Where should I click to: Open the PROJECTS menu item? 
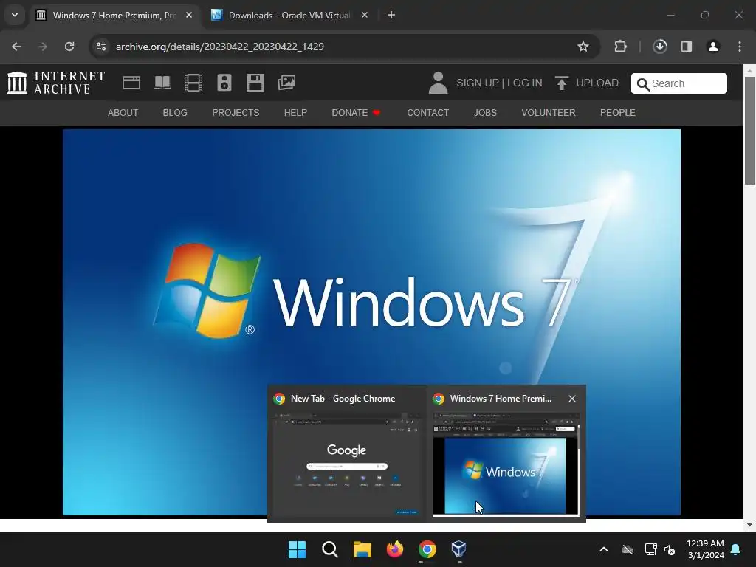(236, 113)
